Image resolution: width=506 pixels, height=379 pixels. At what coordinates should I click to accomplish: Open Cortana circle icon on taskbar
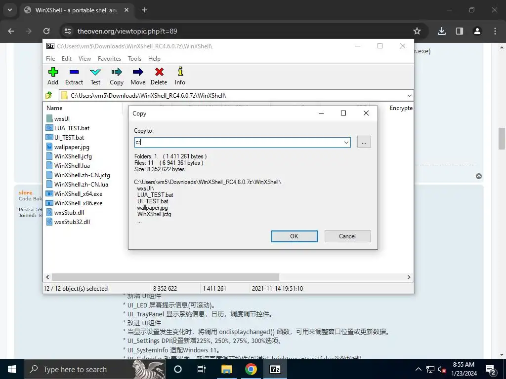pos(178,369)
